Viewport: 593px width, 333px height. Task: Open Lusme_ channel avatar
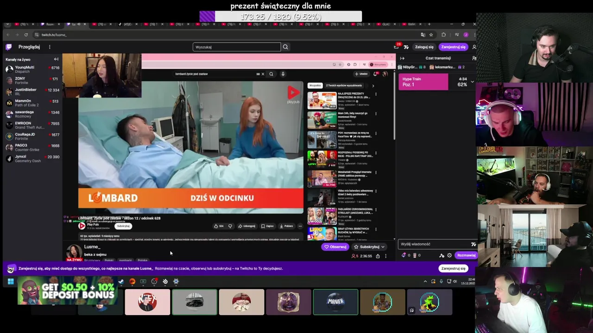[x=74, y=252]
